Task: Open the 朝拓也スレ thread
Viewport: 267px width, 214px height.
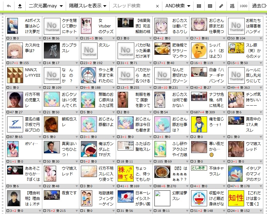Action: [69, 122]
